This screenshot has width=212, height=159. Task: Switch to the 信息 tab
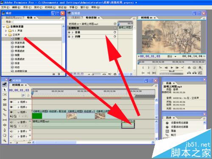pyautogui.click(x=169, y=83)
